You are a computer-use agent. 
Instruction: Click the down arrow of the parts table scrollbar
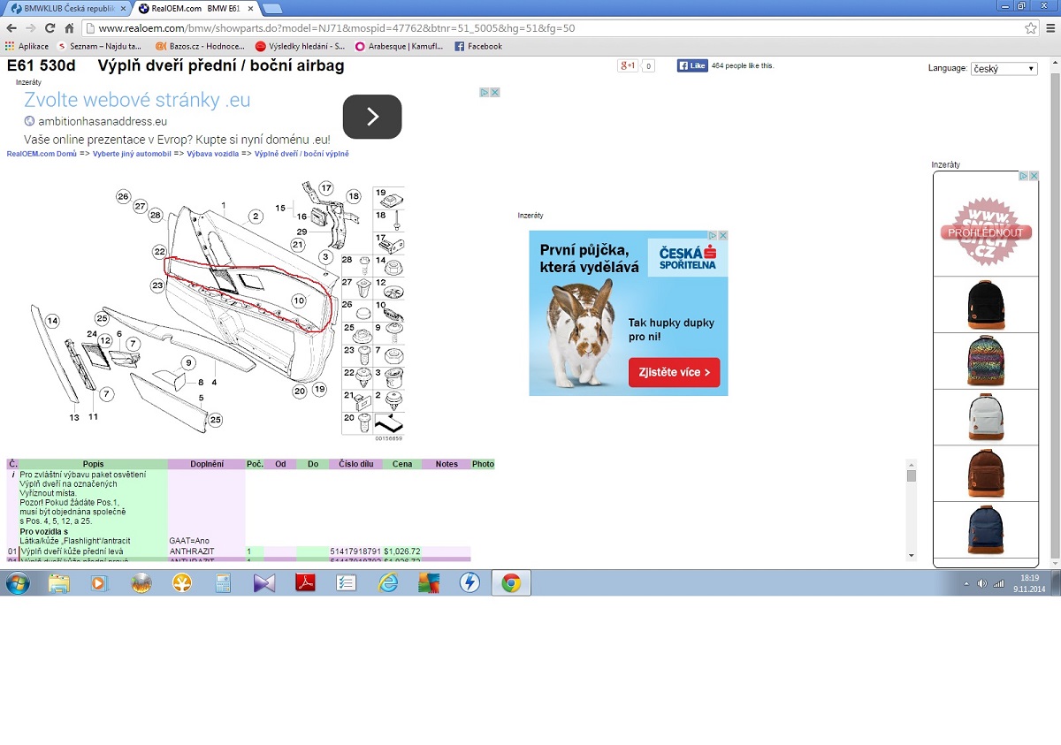tap(912, 555)
